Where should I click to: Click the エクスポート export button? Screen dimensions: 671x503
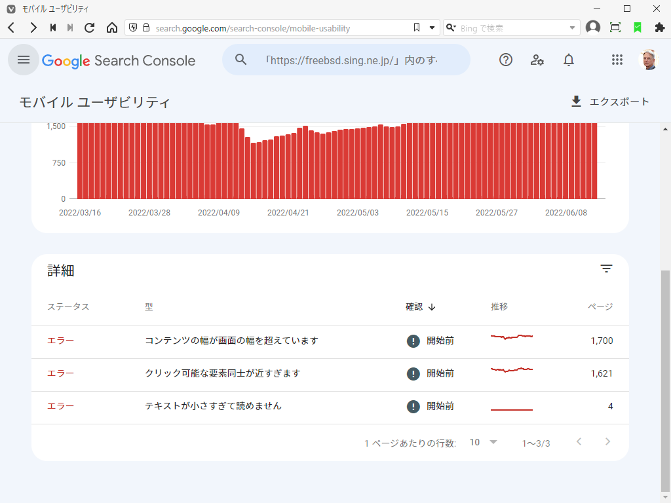click(610, 102)
